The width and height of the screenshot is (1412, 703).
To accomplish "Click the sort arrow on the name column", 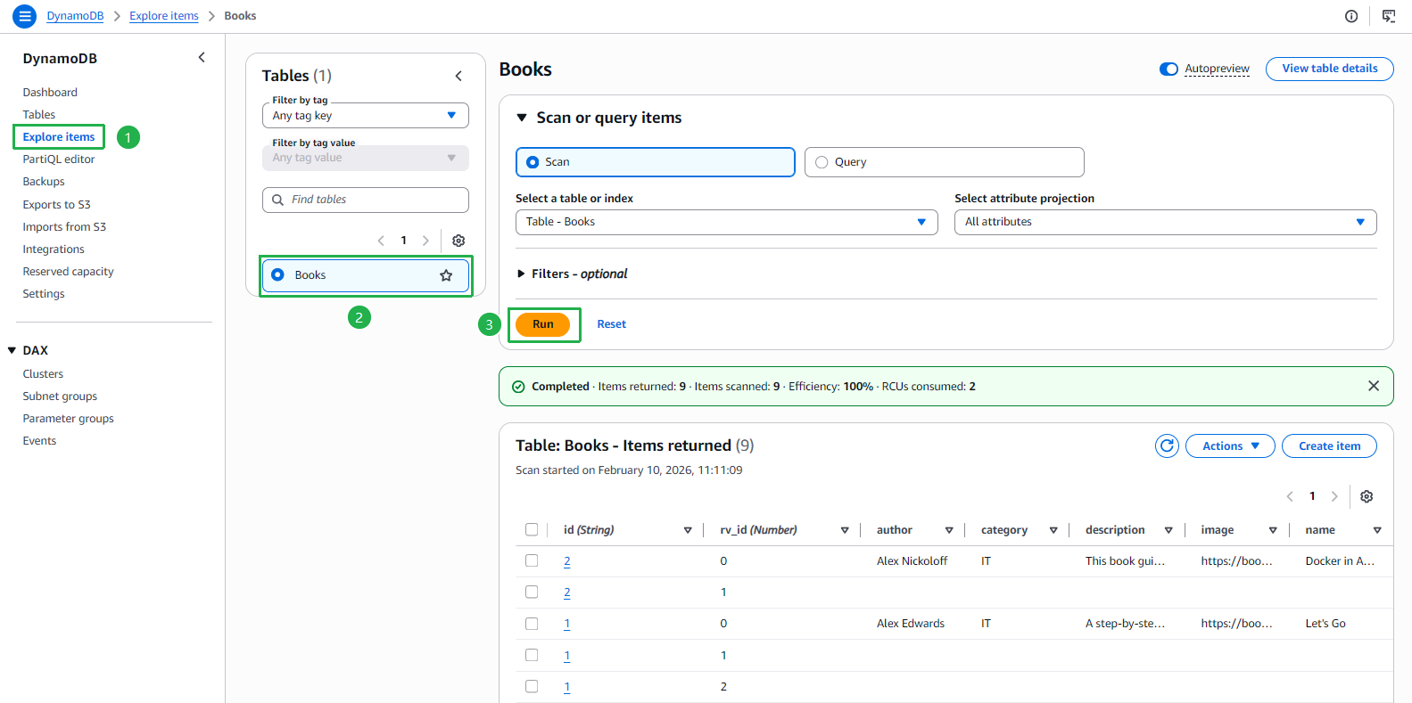I will (1377, 530).
